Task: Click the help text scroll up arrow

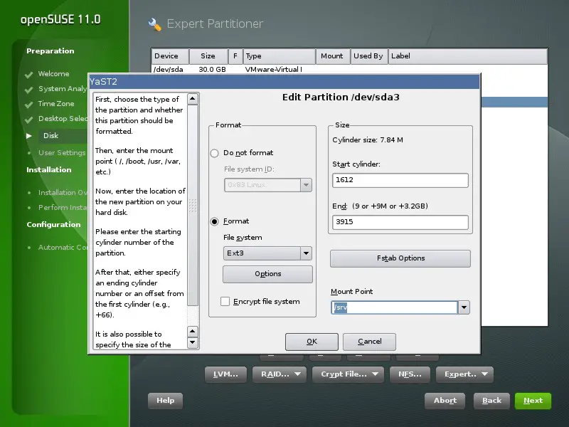Action: 193,99
